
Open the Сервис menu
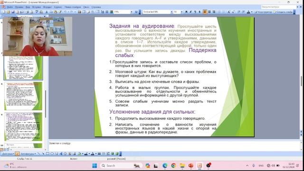pyautogui.click(x=58, y=7)
